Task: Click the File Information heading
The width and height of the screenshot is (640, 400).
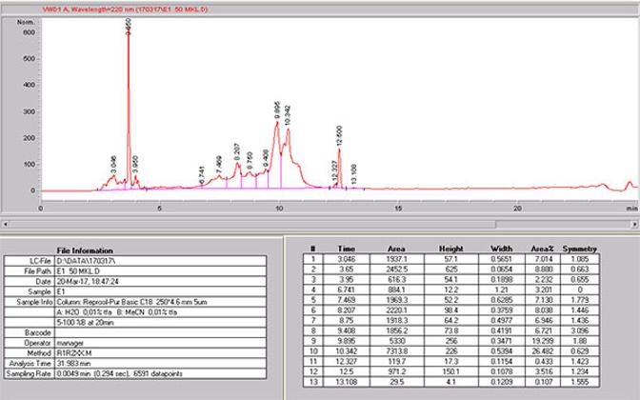Action: 85,250
